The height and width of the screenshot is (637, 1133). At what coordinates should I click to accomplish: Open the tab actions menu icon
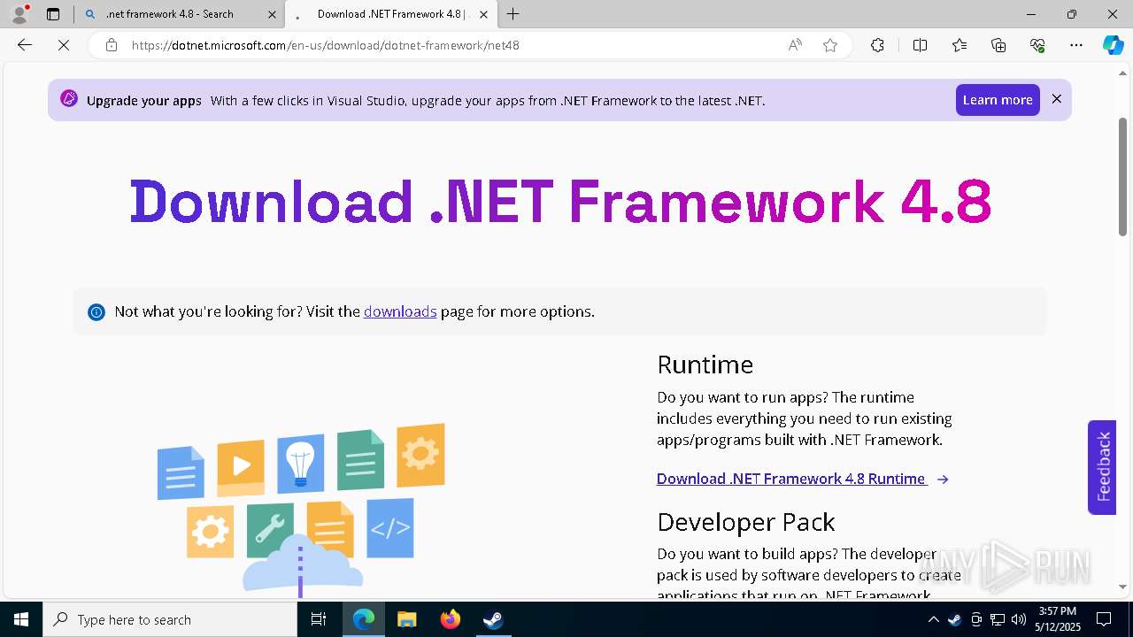(x=53, y=14)
